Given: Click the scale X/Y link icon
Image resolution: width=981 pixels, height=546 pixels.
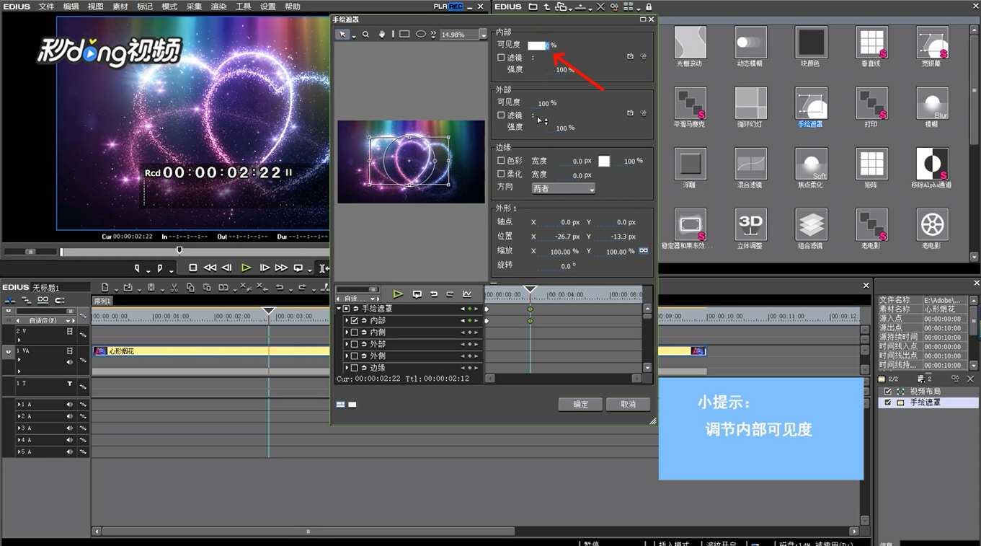Looking at the screenshot, I should point(644,251).
